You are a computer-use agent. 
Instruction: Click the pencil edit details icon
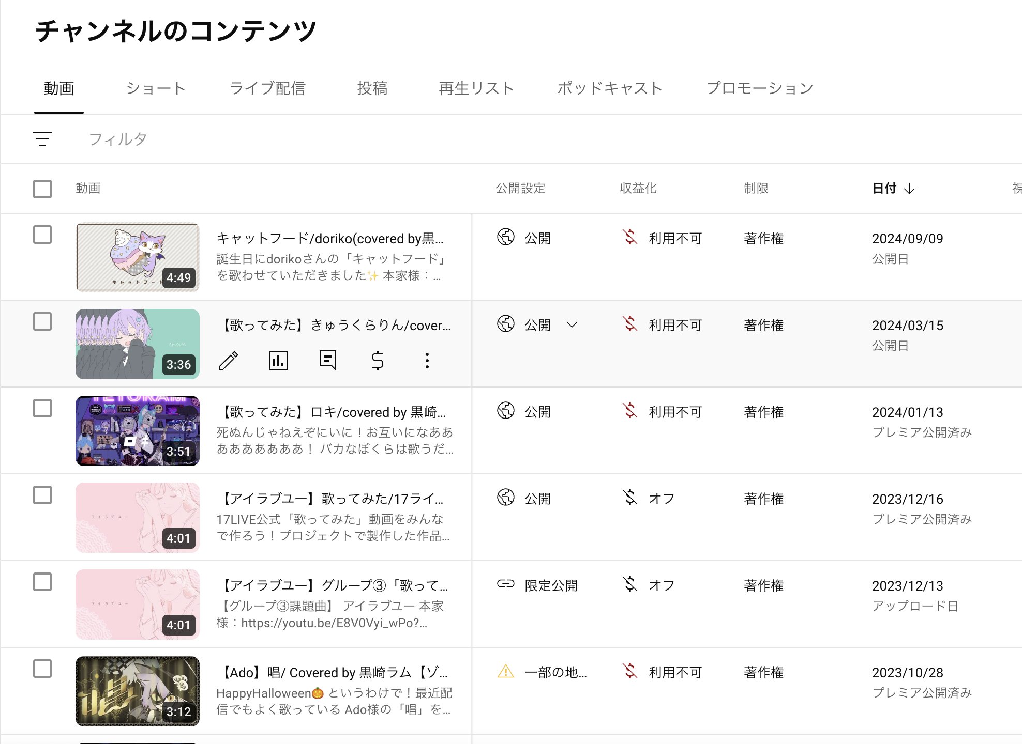(x=228, y=361)
